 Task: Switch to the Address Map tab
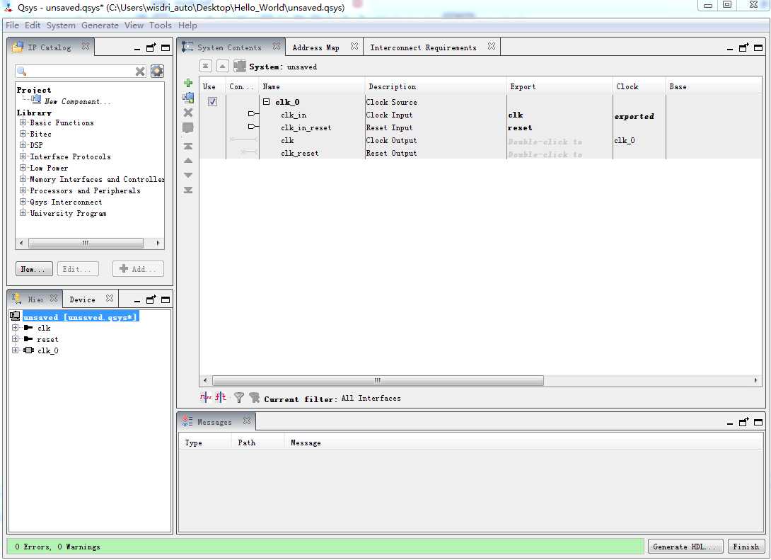coord(315,47)
